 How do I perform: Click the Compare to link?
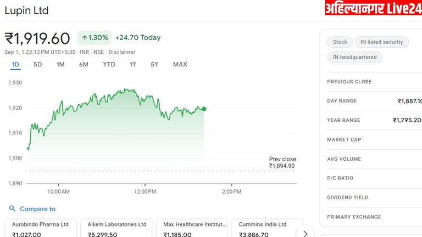[37, 209]
